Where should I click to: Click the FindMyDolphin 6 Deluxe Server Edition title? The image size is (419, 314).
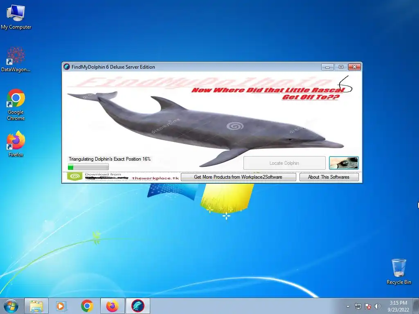[113, 67]
